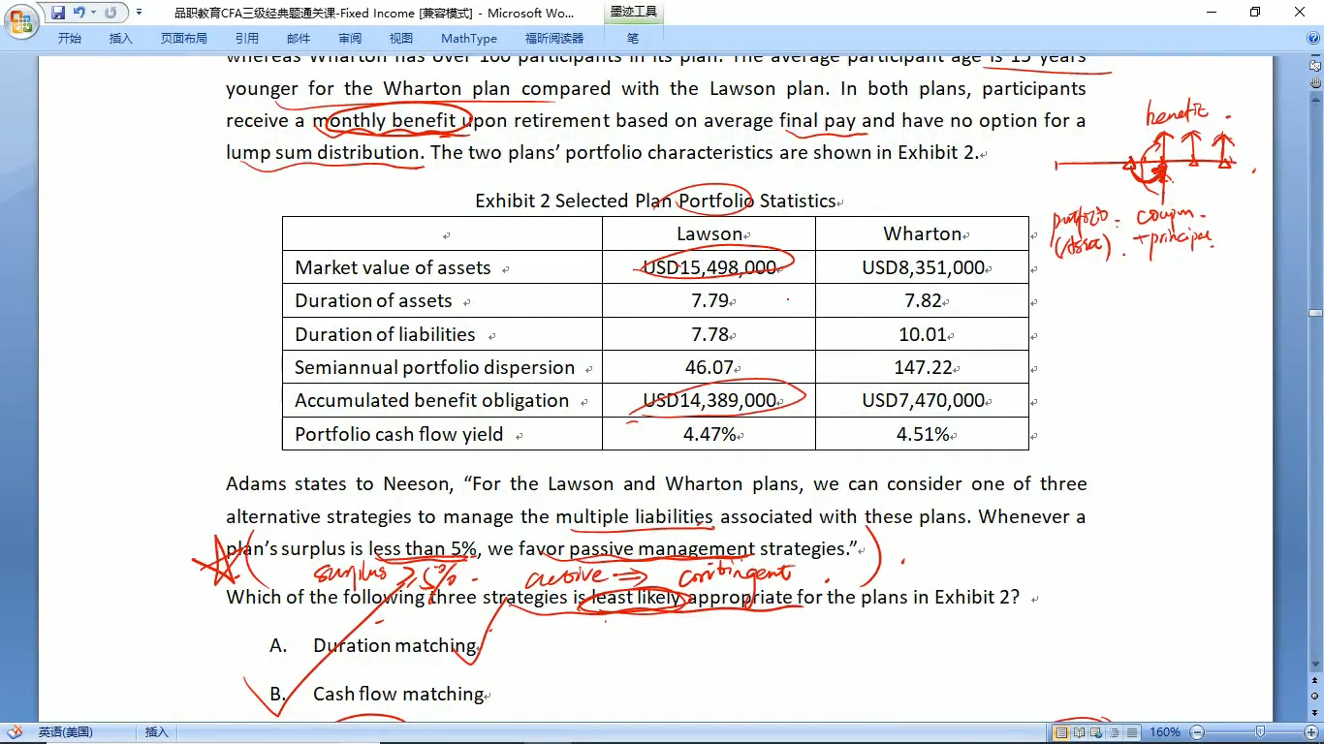
Task: Click answer option 'Cash flow matching'
Action: pos(398,695)
